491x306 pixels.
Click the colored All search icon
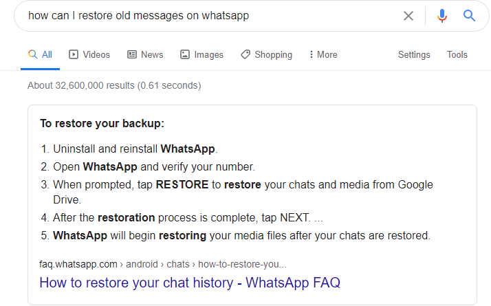[32, 54]
